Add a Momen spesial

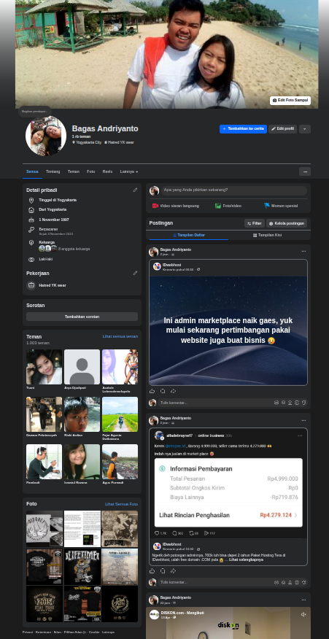click(280, 206)
